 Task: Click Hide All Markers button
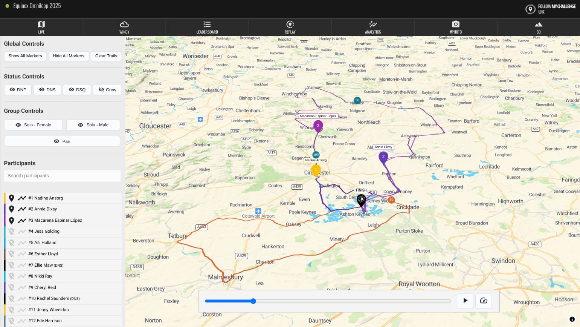(x=69, y=56)
